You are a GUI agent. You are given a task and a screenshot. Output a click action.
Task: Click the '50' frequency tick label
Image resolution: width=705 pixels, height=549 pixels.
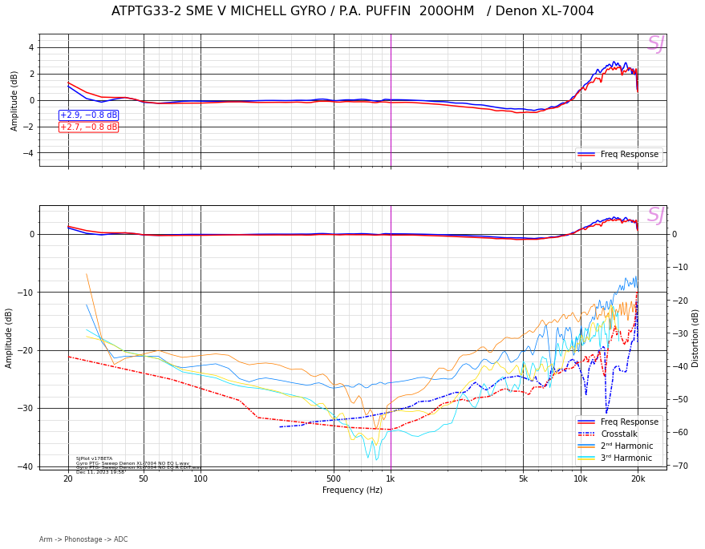144,479
